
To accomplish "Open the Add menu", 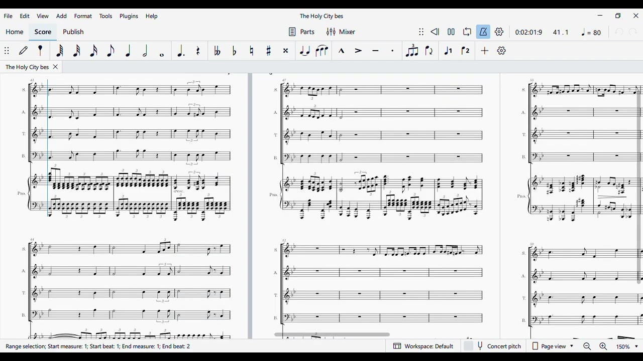I will pyautogui.click(x=61, y=16).
